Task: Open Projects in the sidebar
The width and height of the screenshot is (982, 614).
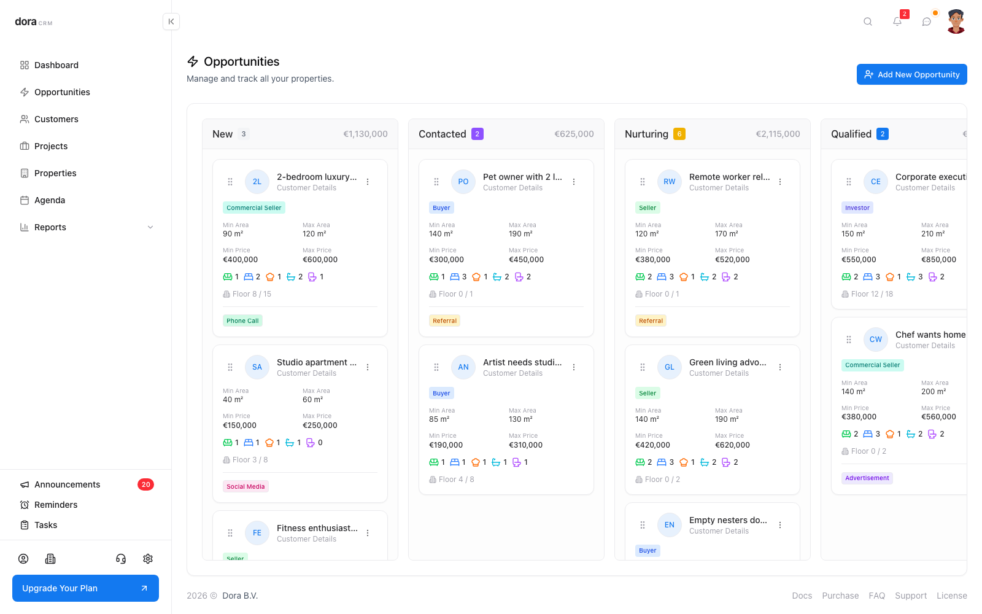Action: (86, 146)
